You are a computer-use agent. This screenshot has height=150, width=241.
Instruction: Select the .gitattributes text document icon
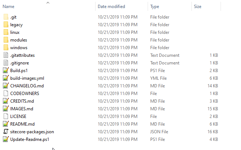[6, 55]
